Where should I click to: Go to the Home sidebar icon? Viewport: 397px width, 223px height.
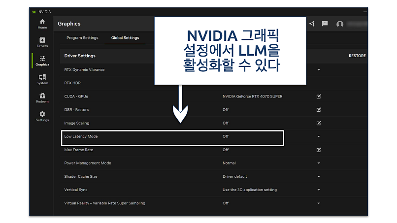pyautogui.click(x=42, y=23)
